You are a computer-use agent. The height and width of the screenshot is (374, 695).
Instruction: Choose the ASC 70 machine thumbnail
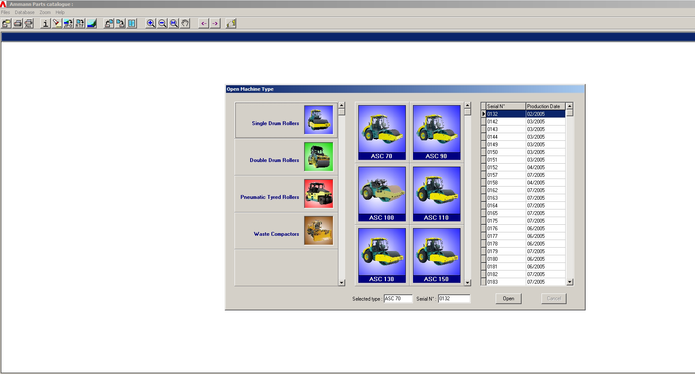pos(382,132)
